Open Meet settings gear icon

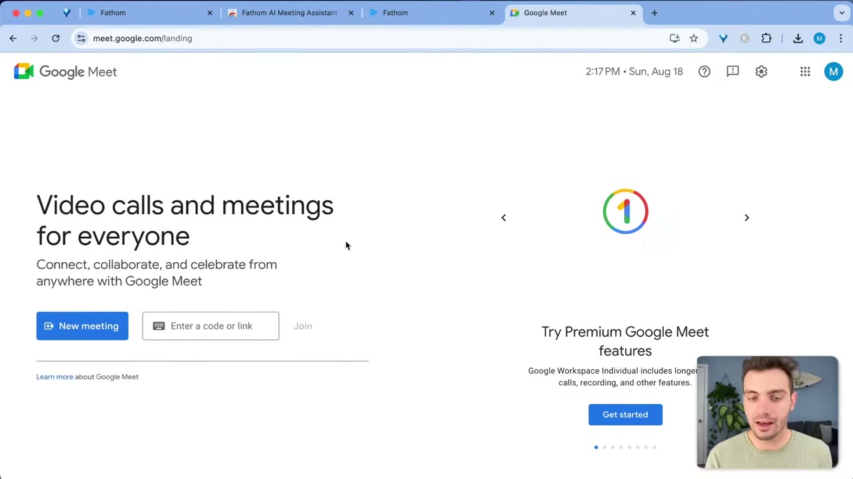click(x=761, y=72)
